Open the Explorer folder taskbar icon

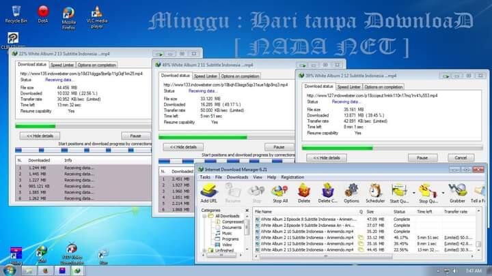(29, 271)
